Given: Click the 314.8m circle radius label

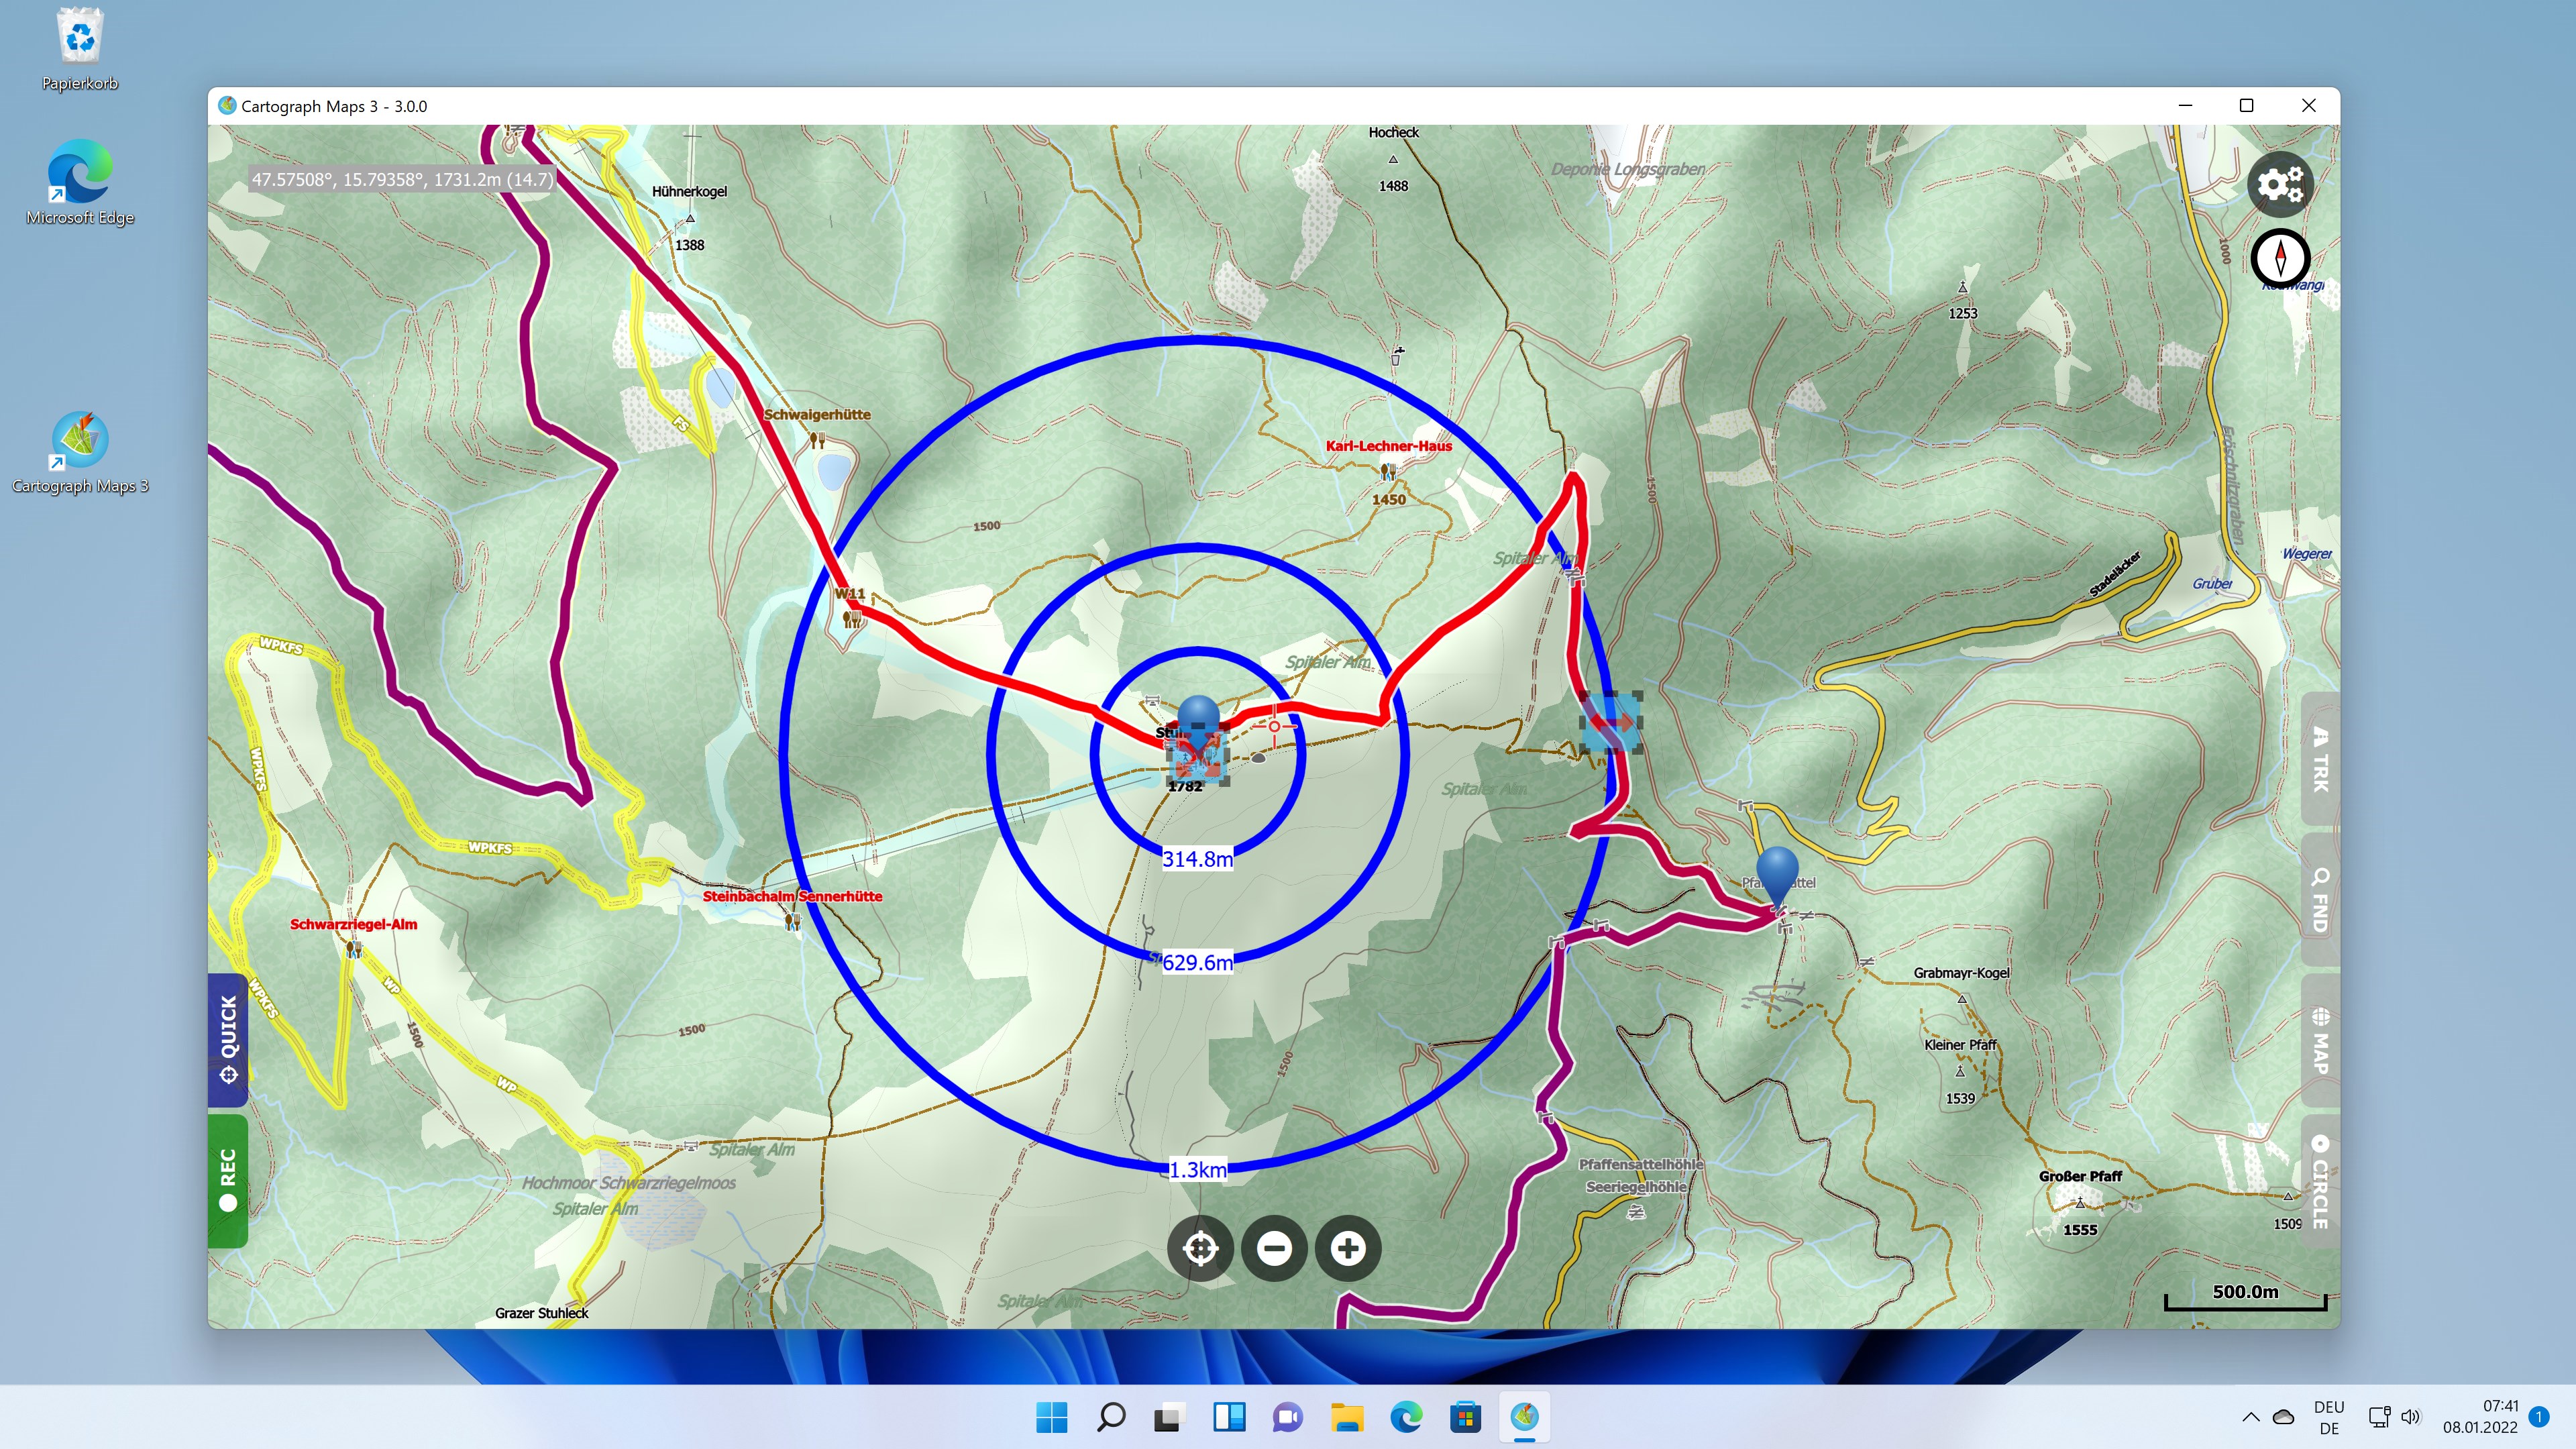Looking at the screenshot, I should (1197, 859).
